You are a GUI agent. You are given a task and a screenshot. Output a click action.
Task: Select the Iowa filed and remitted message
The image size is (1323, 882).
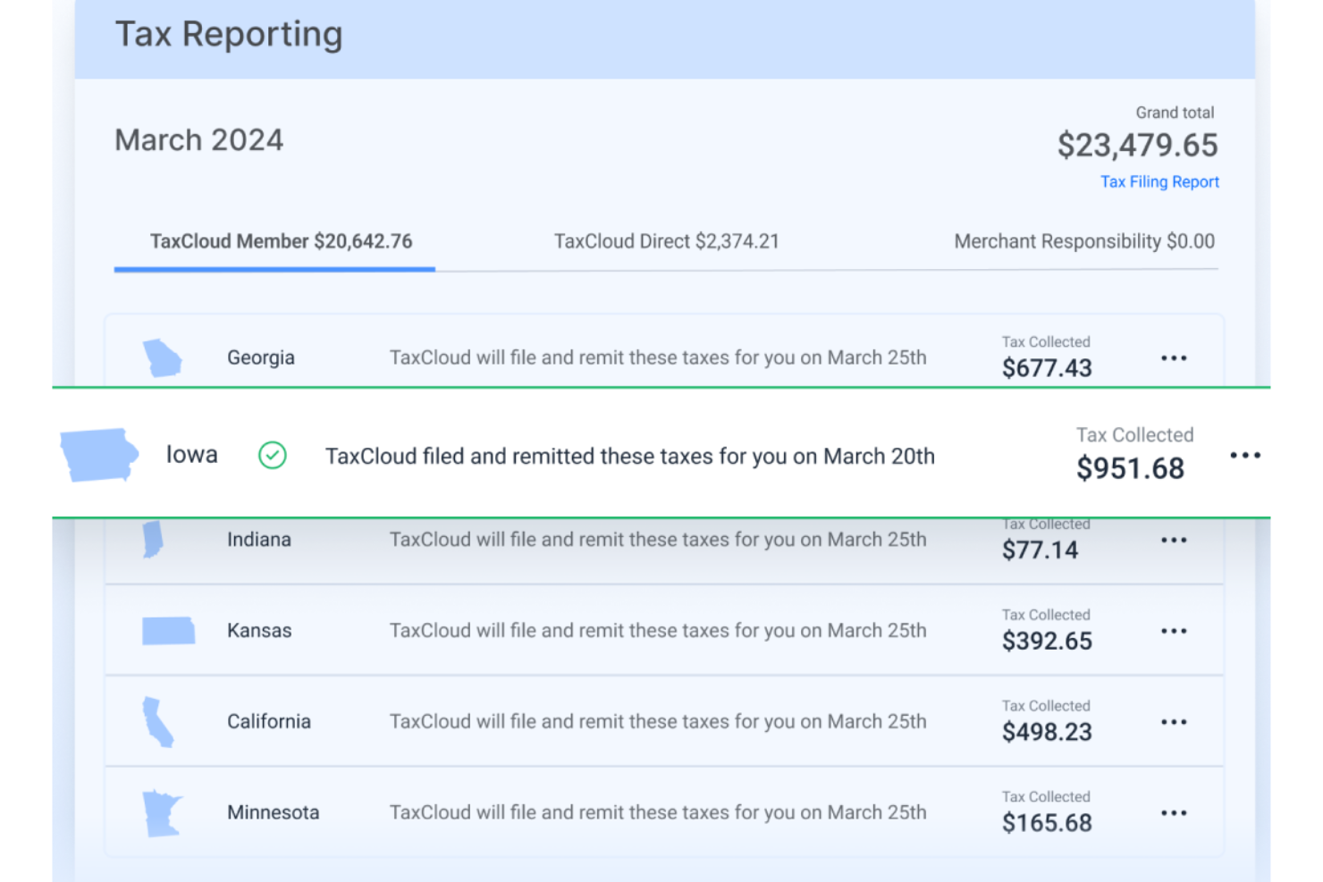[629, 456]
